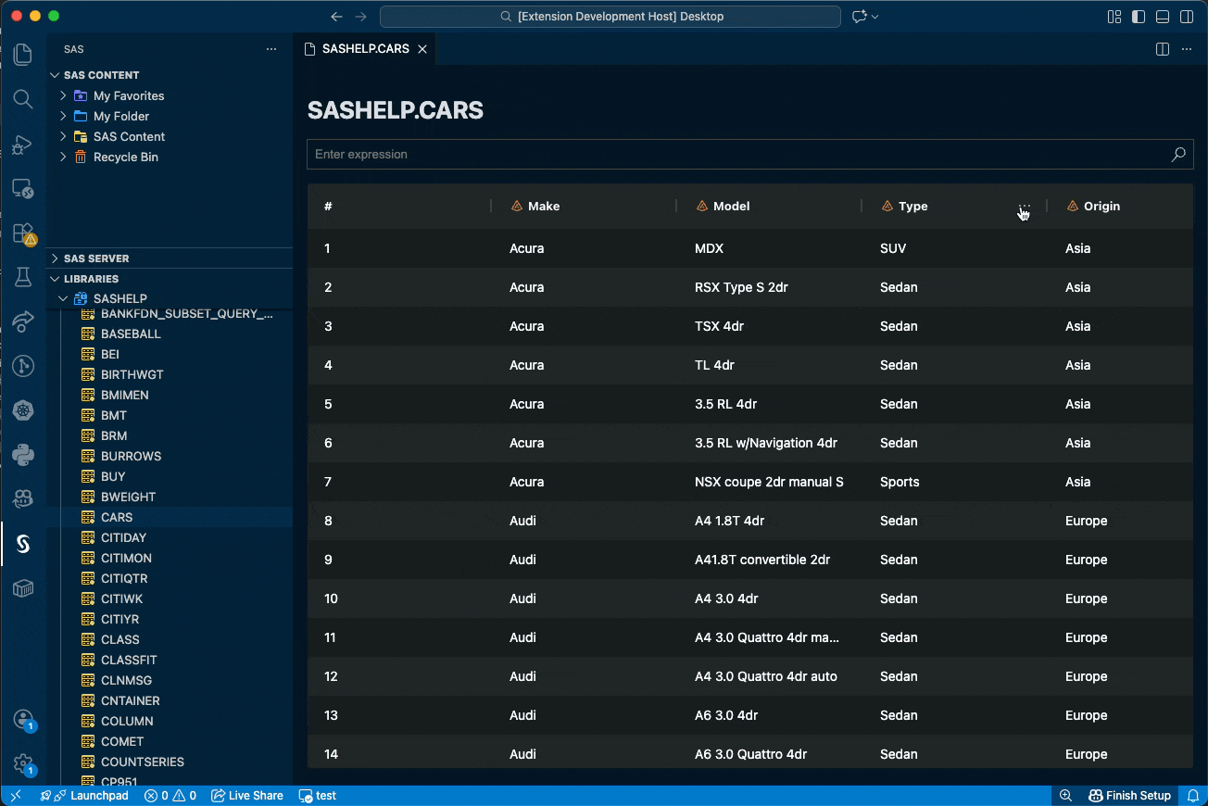1208x806 pixels.
Task: Open the SAS extension view icon
Action: [x=23, y=544]
